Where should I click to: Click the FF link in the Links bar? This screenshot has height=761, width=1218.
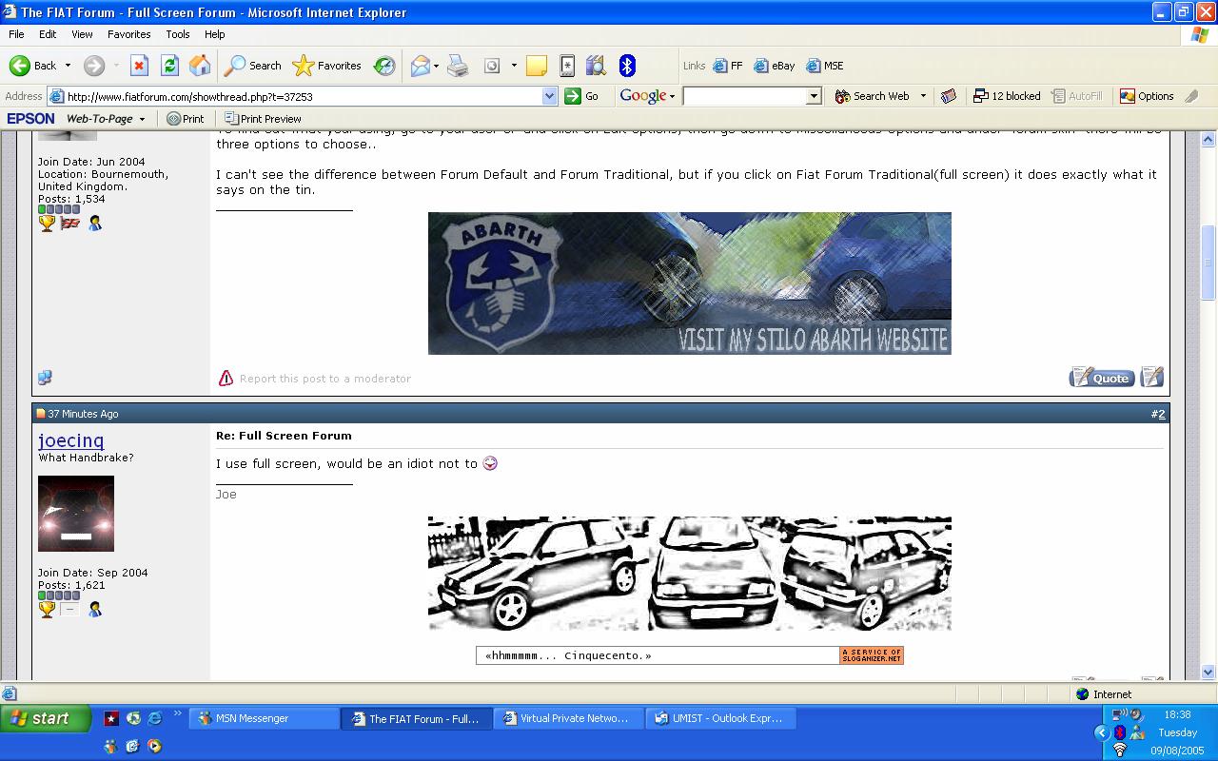pos(728,66)
